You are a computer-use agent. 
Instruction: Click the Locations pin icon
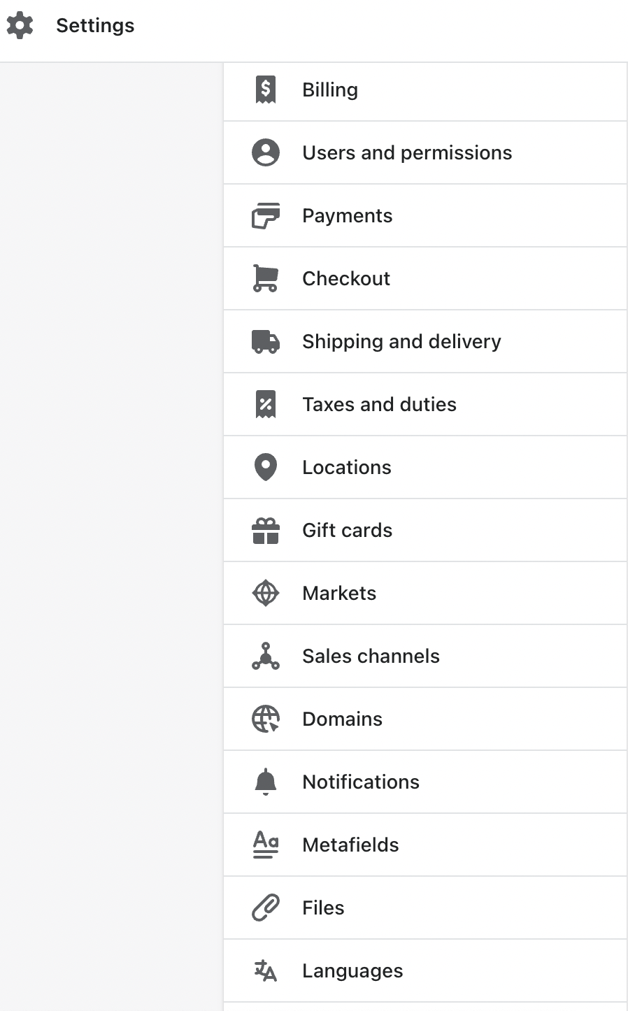pos(265,467)
